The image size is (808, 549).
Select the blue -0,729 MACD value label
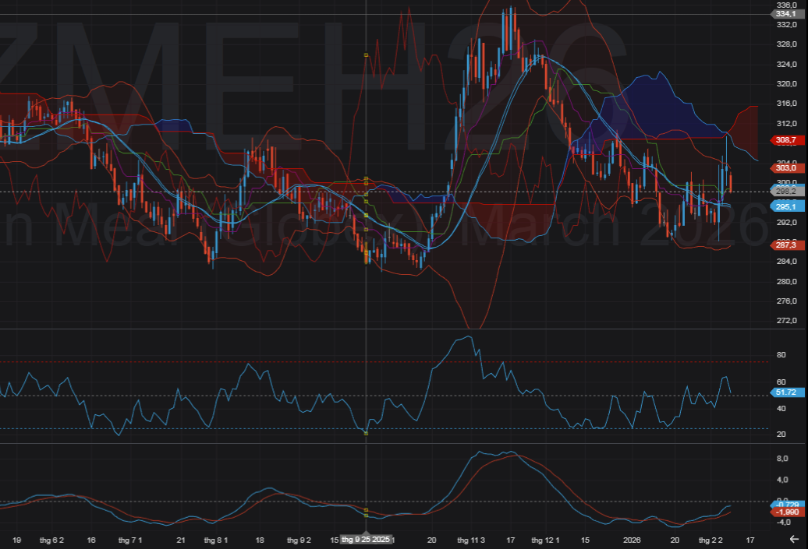pos(785,504)
